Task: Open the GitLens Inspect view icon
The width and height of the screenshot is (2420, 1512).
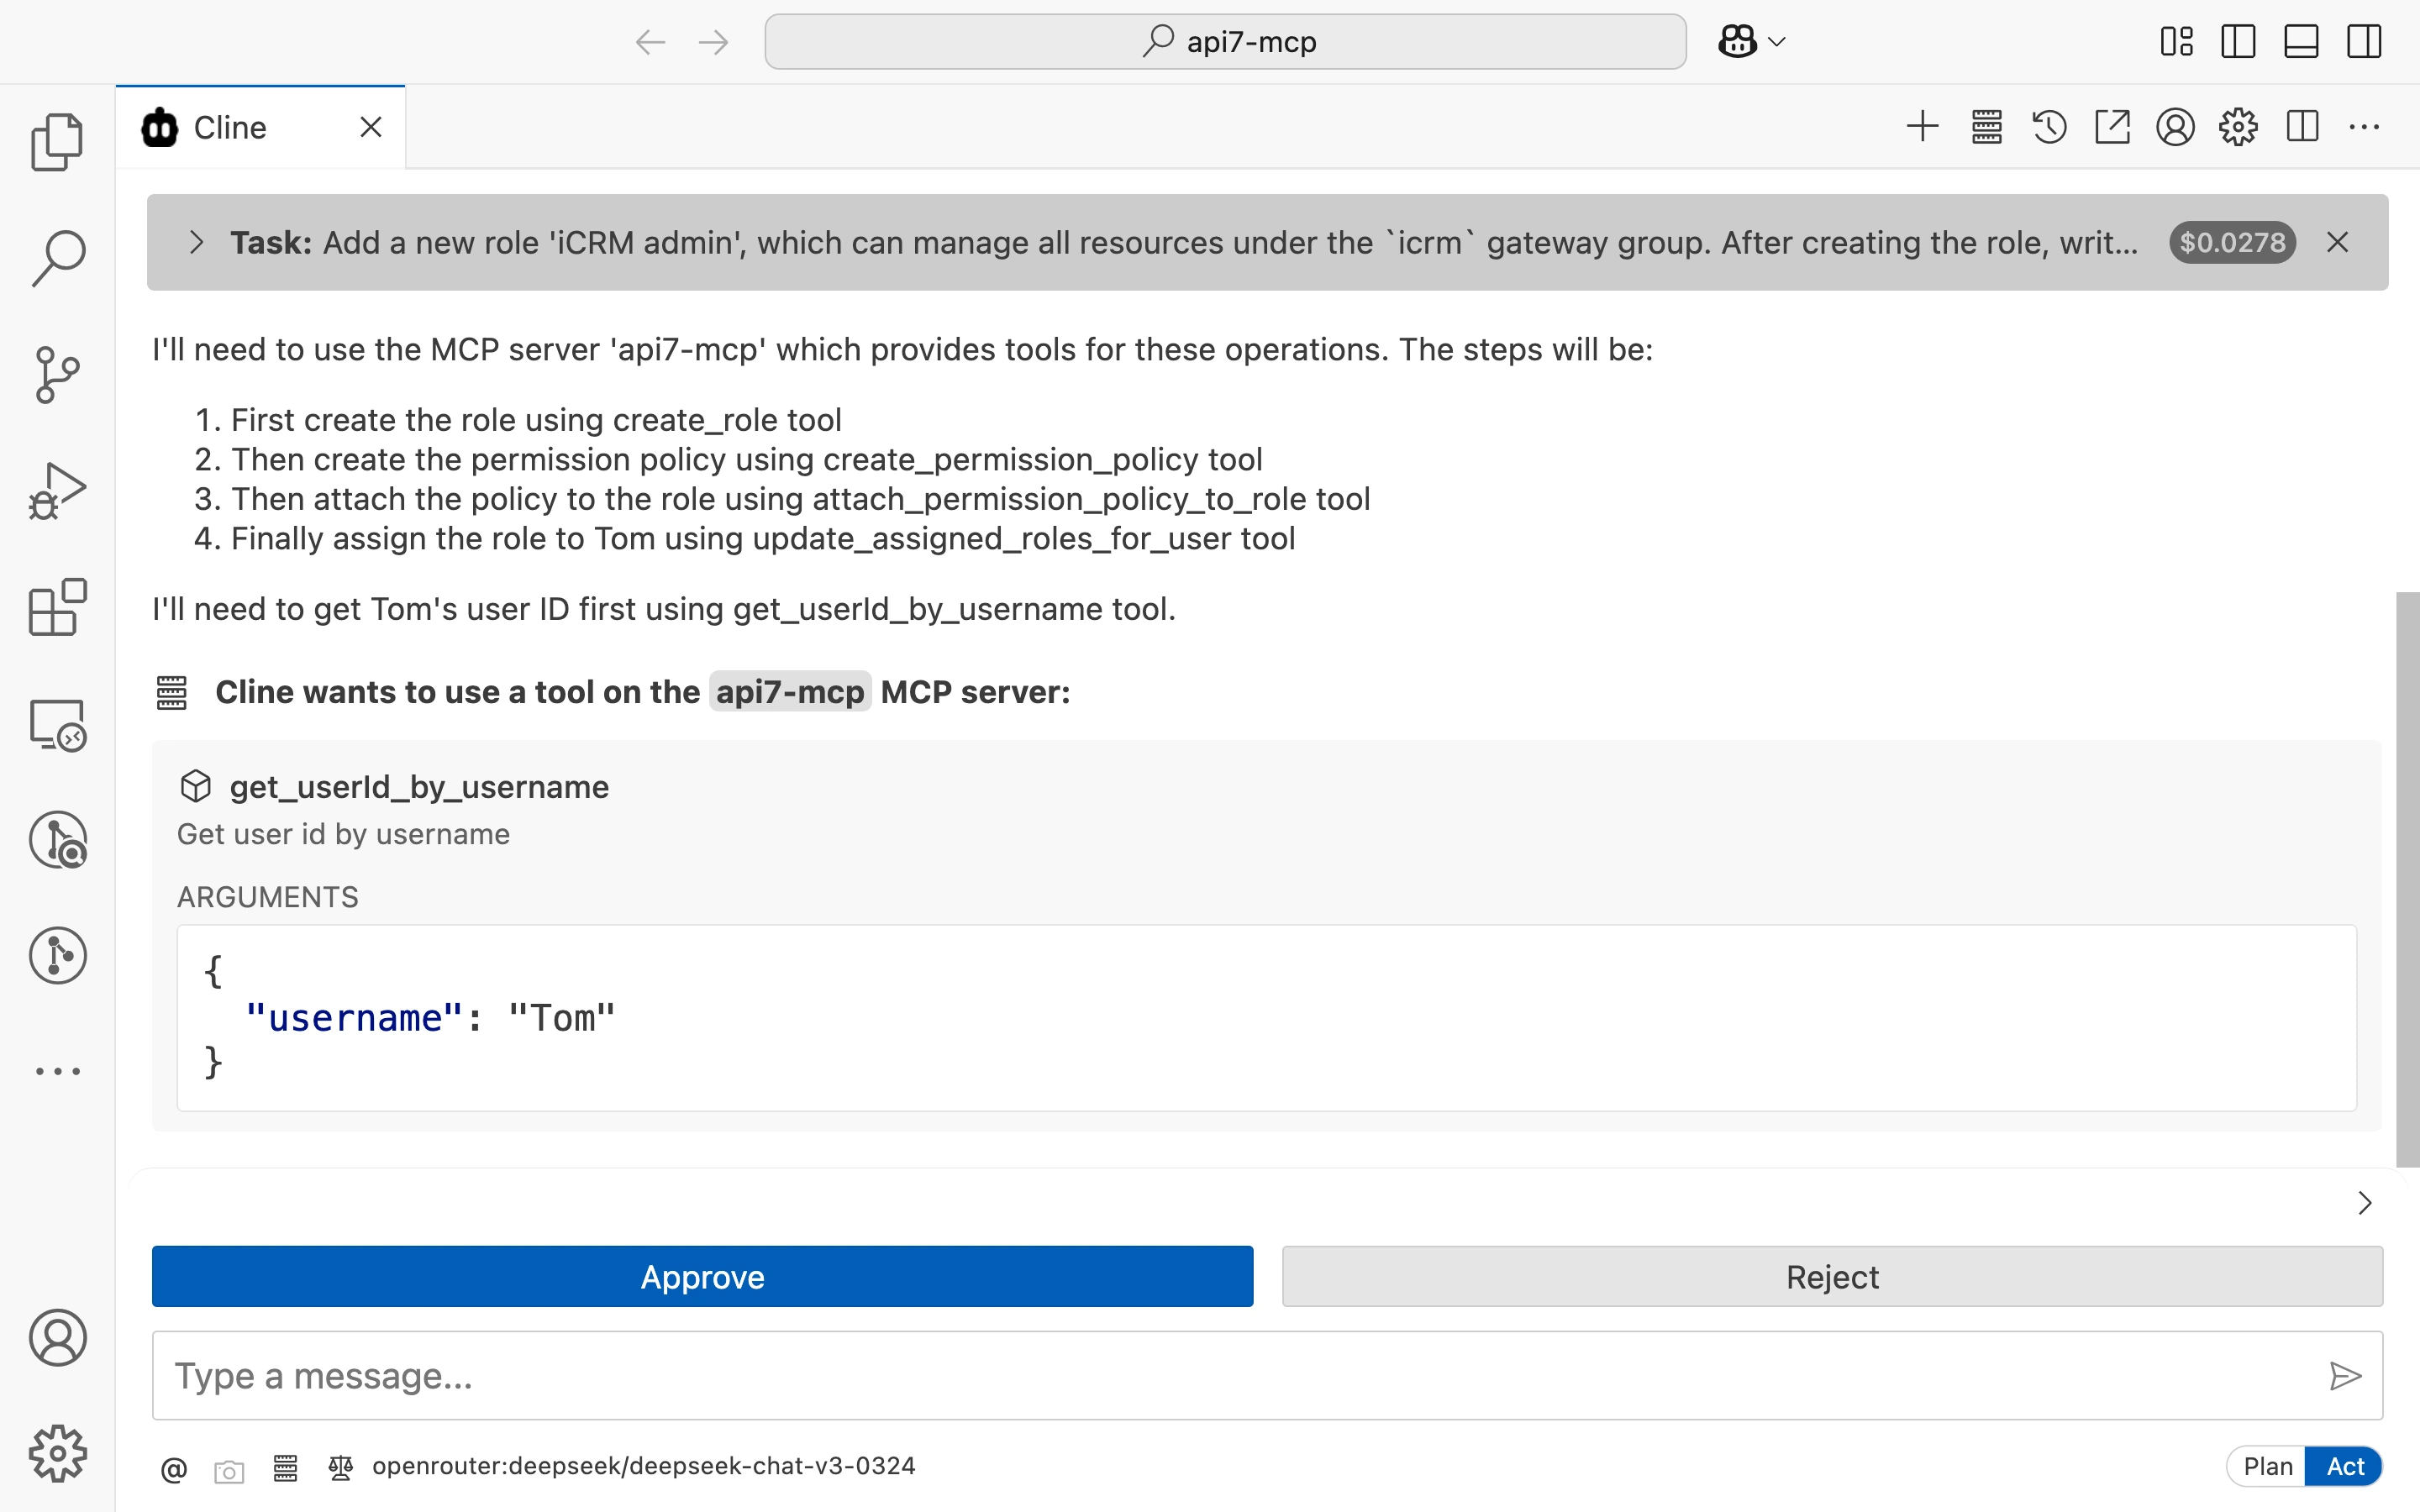Action: coord(57,840)
